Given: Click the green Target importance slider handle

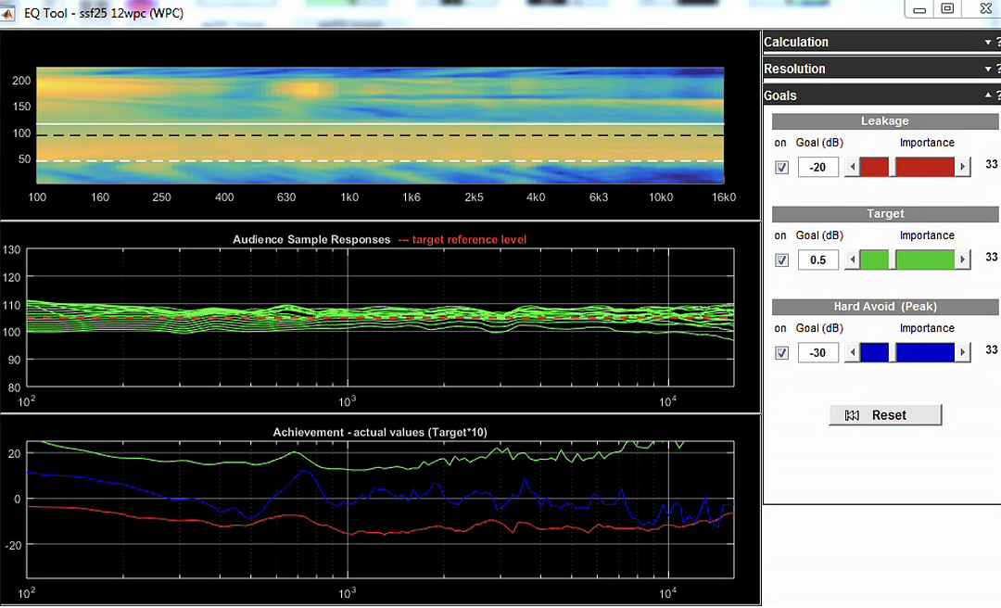Looking at the screenshot, I should point(893,260).
